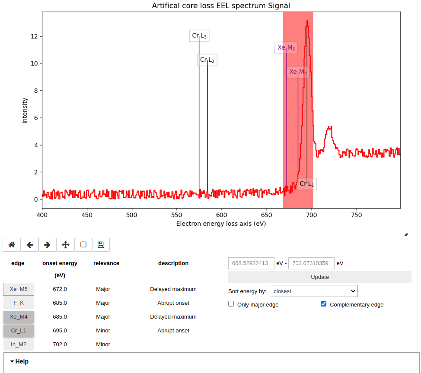421x373 pixels.
Task: Click the save figure disk icon
Action: [x=101, y=245]
